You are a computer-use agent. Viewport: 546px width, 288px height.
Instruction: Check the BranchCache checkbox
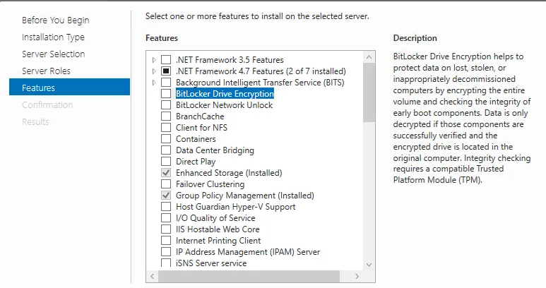166,116
